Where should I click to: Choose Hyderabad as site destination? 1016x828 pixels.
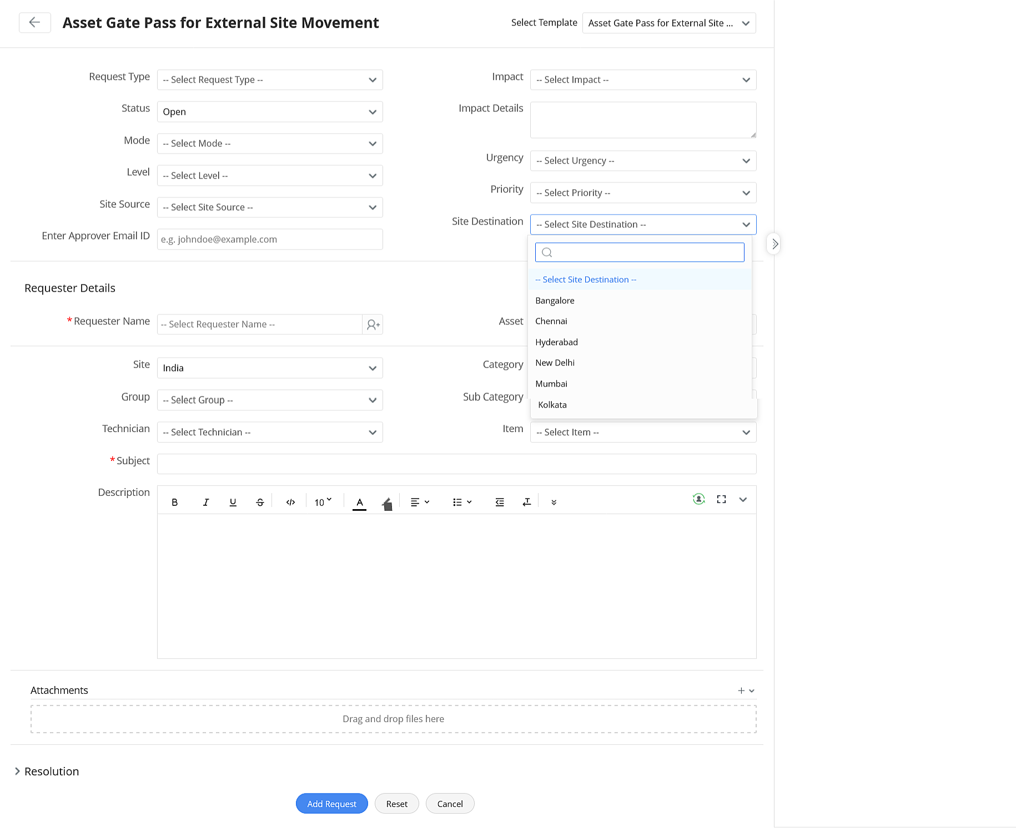coord(557,342)
